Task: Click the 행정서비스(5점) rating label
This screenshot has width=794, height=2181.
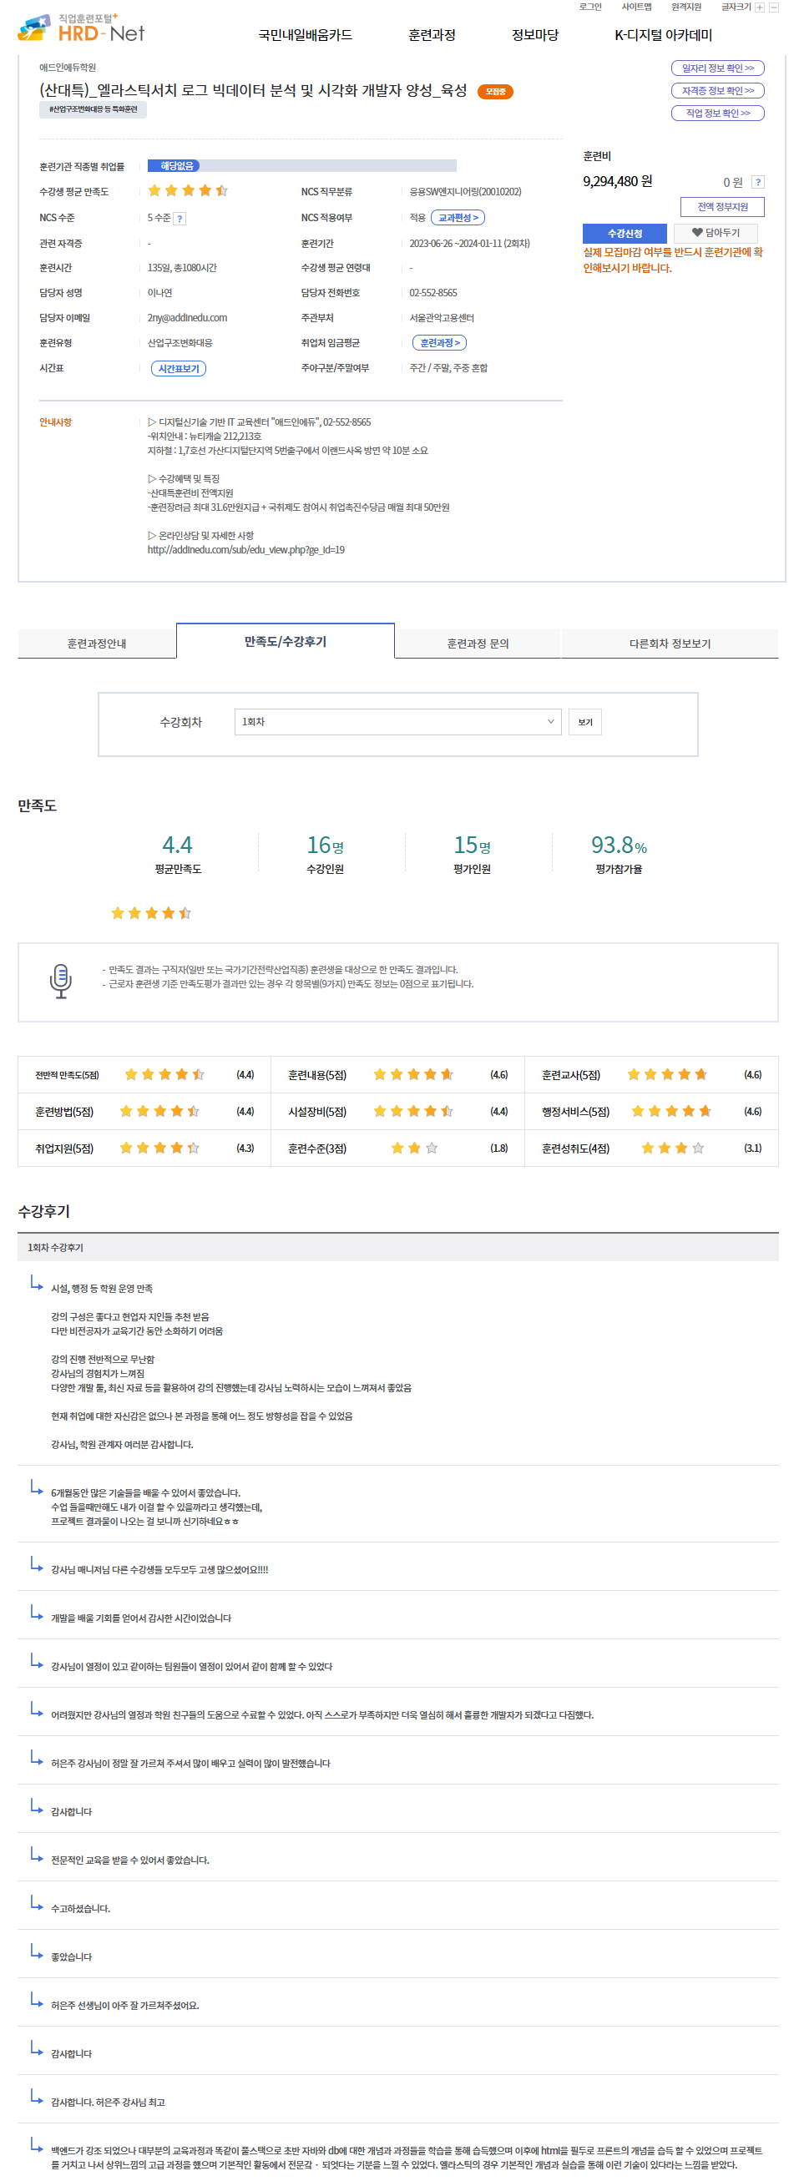Action: pos(575,1113)
